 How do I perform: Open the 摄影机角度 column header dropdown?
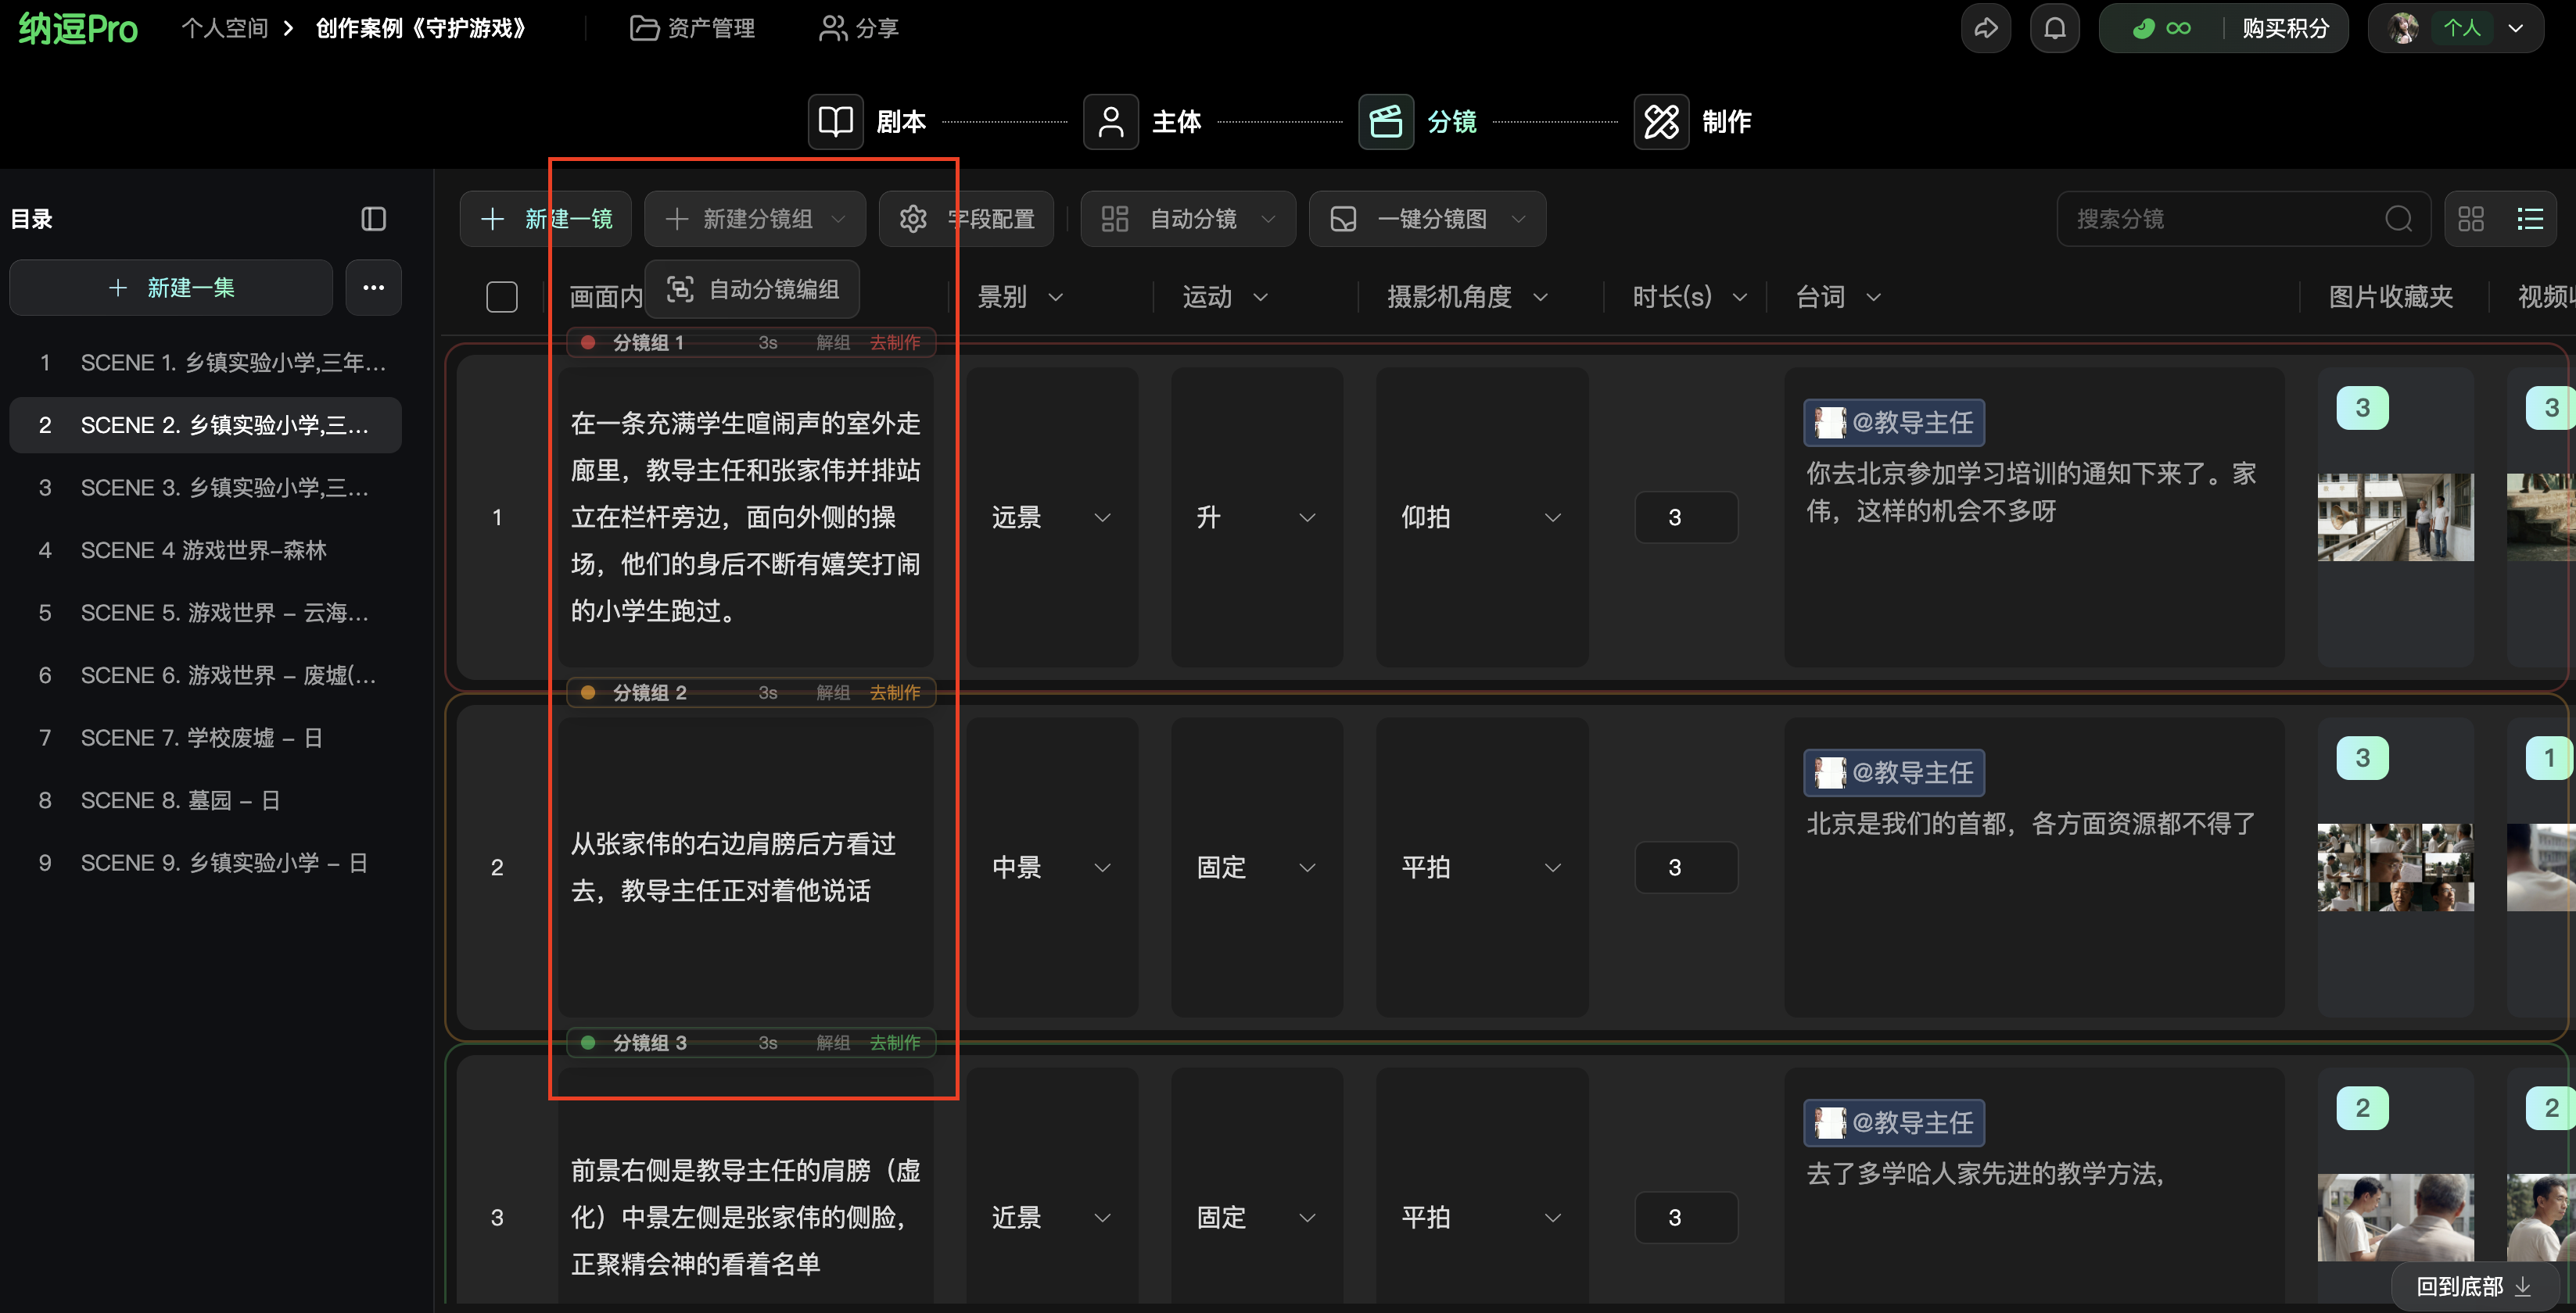(1540, 297)
